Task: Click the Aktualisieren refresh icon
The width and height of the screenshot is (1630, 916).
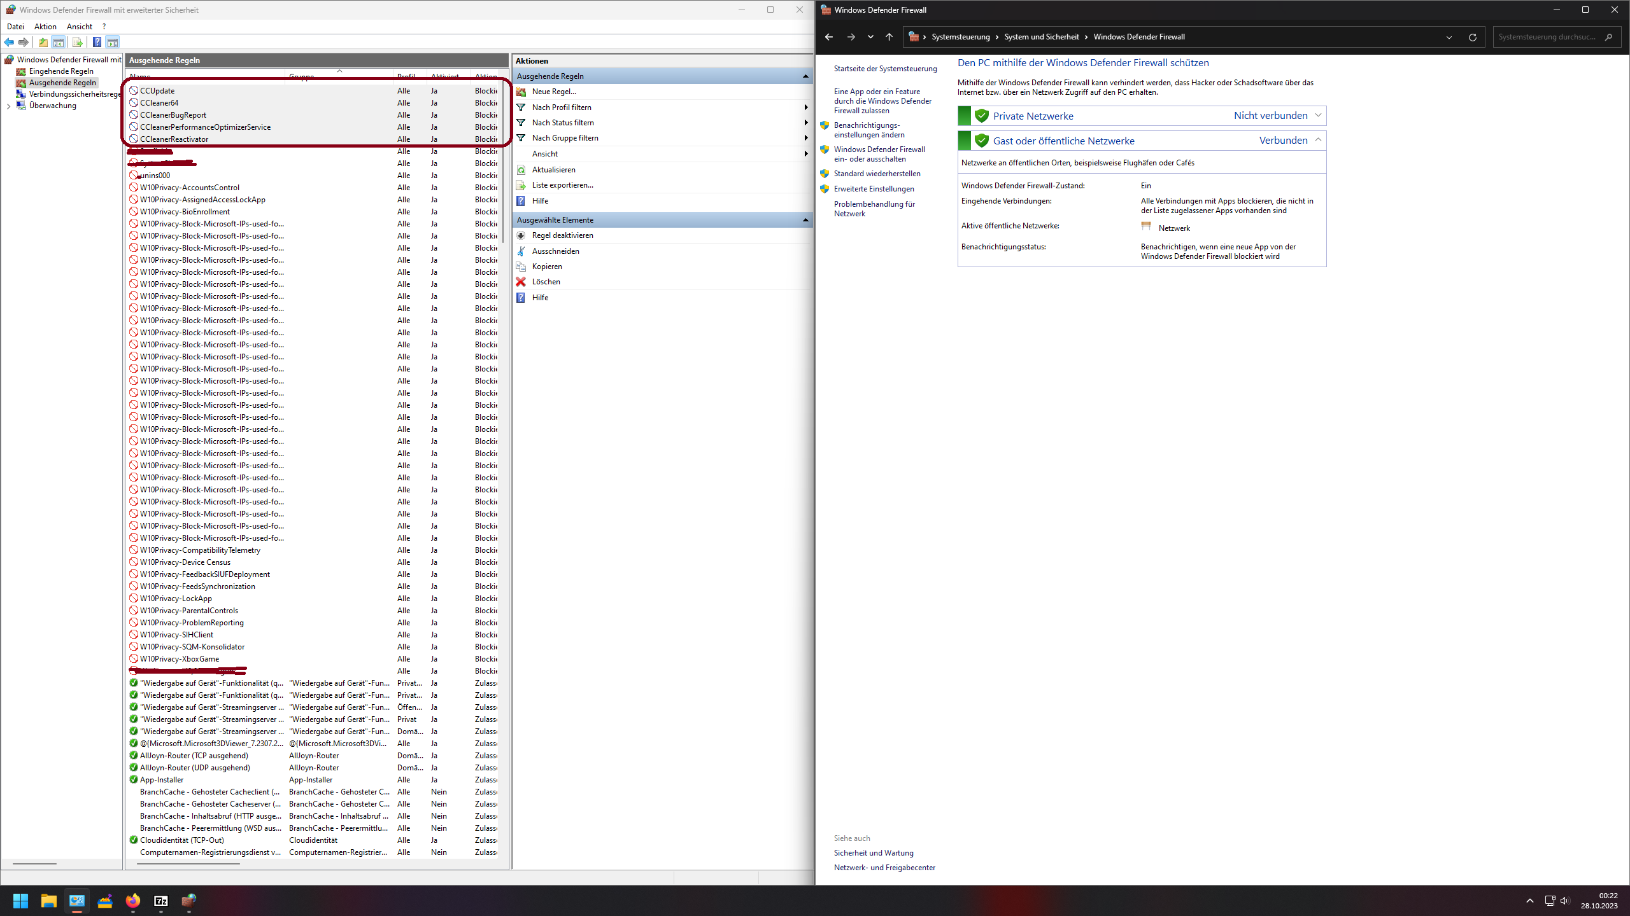Action: [521, 169]
